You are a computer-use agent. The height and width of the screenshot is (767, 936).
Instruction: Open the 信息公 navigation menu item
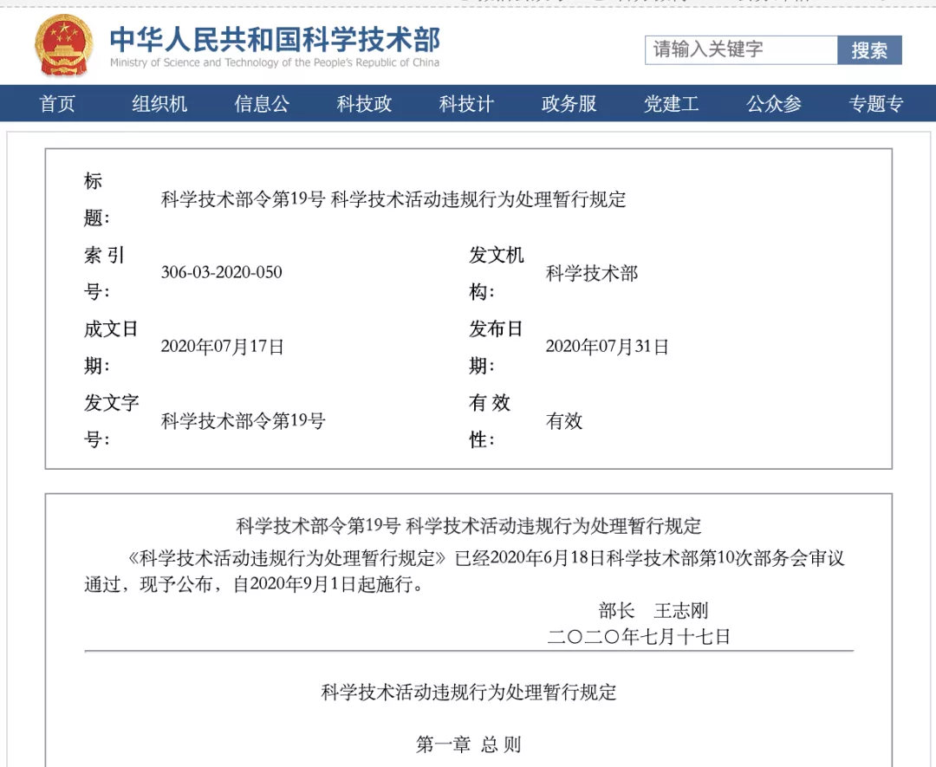[261, 104]
